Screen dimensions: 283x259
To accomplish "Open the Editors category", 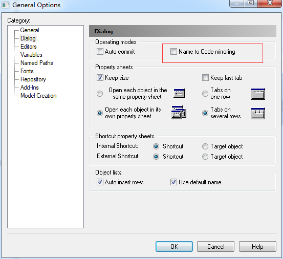I will coord(29,47).
